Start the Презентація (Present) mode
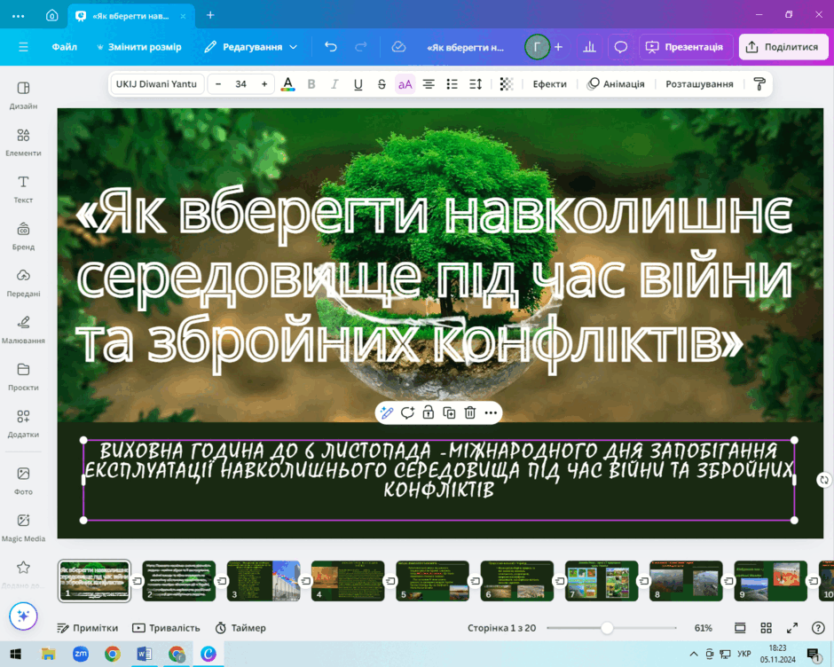The width and height of the screenshot is (834, 667). pyautogui.click(x=685, y=47)
